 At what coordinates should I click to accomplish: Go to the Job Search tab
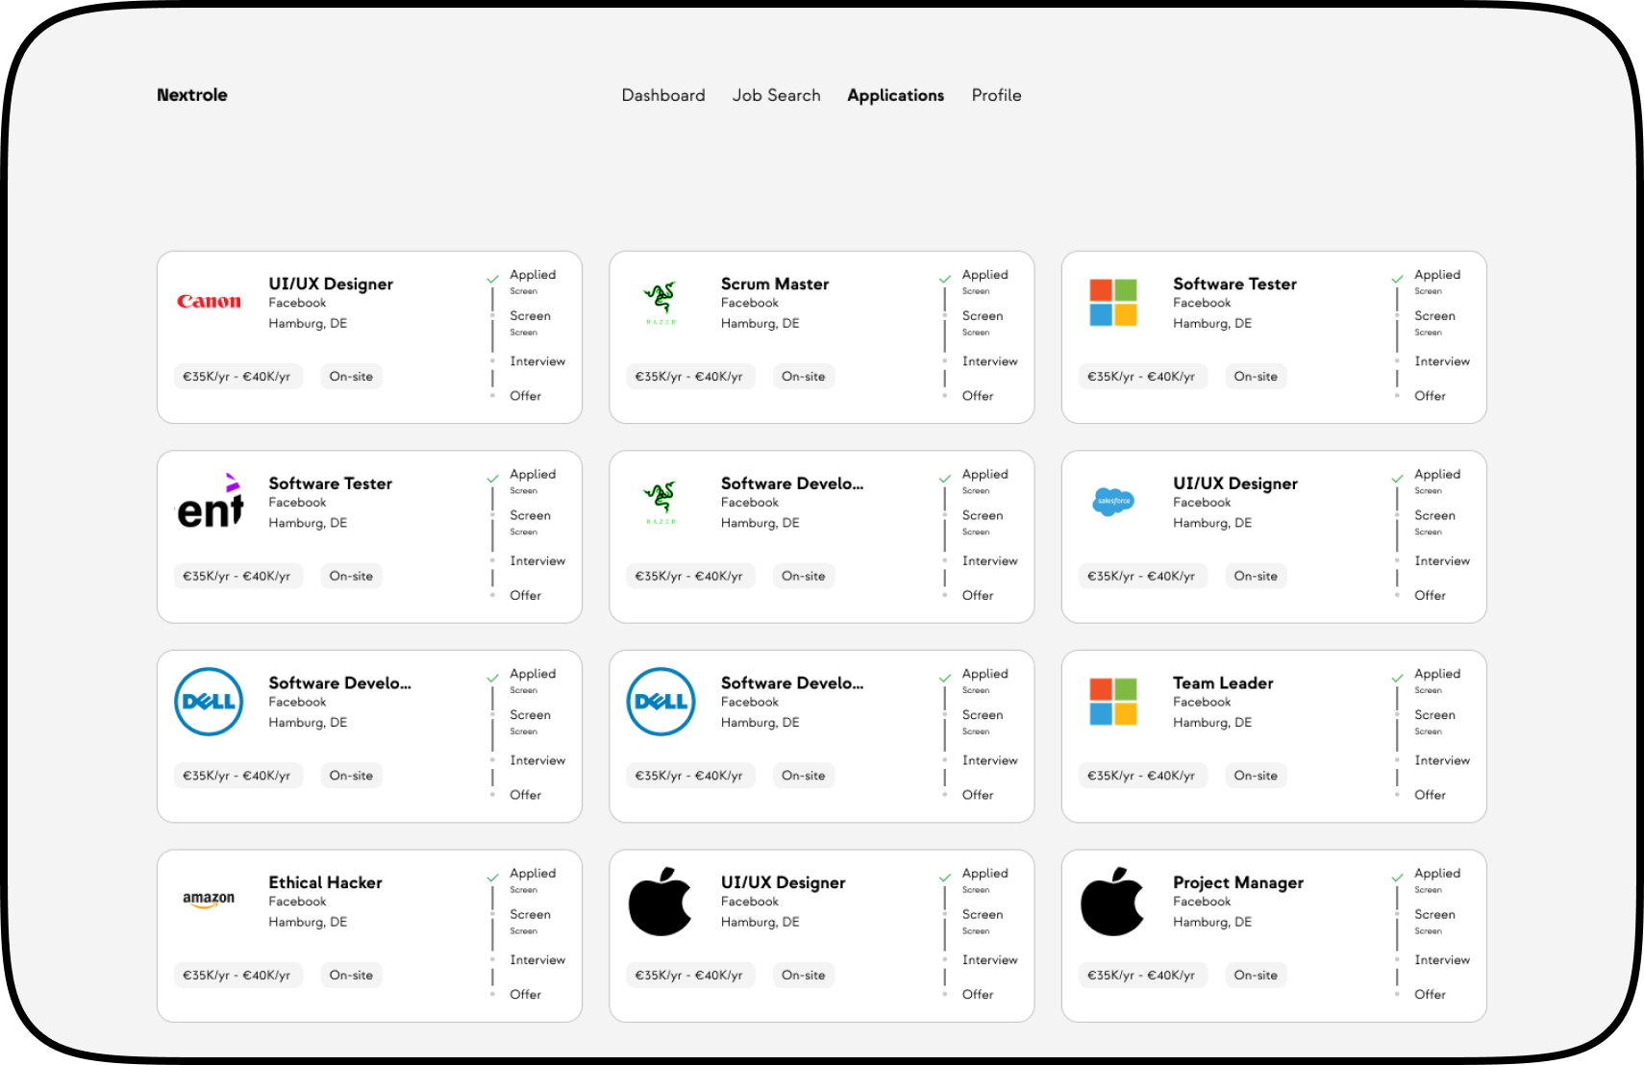point(776,95)
